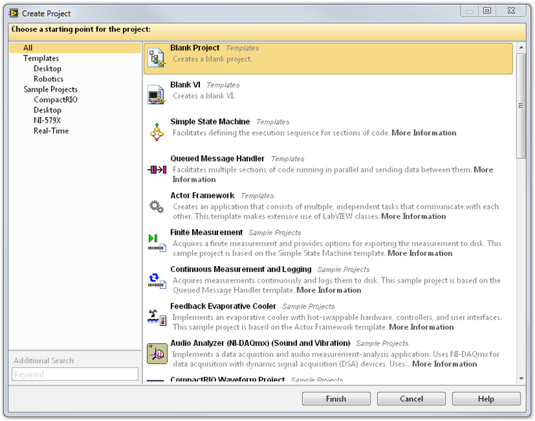This screenshot has height=421, width=535.
Task: Select the Blank VI icon
Action: click(x=156, y=95)
